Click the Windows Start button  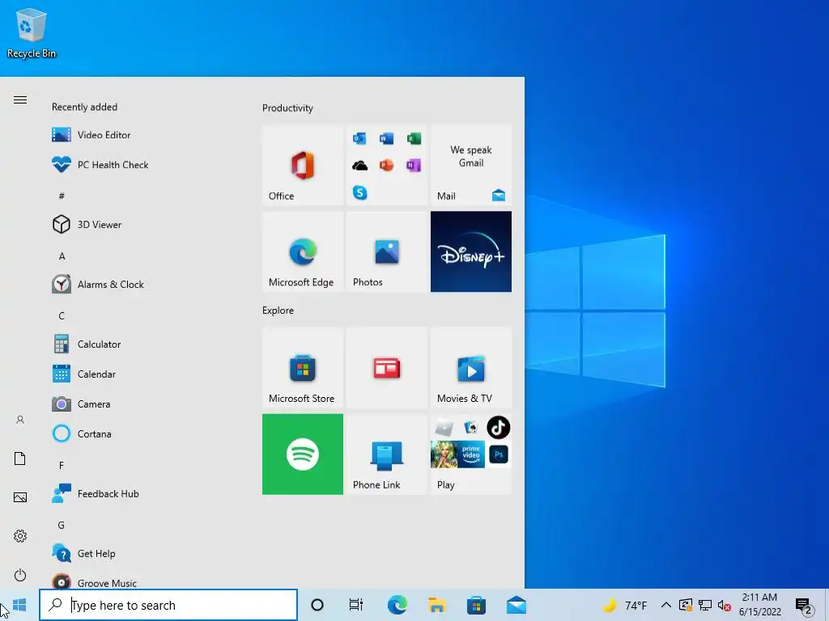[x=19, y=605]
